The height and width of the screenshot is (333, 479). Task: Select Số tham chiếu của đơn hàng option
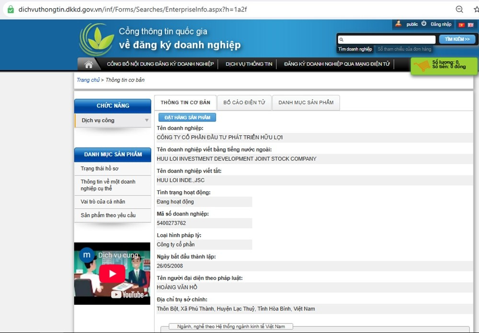[x=404, y=49]
